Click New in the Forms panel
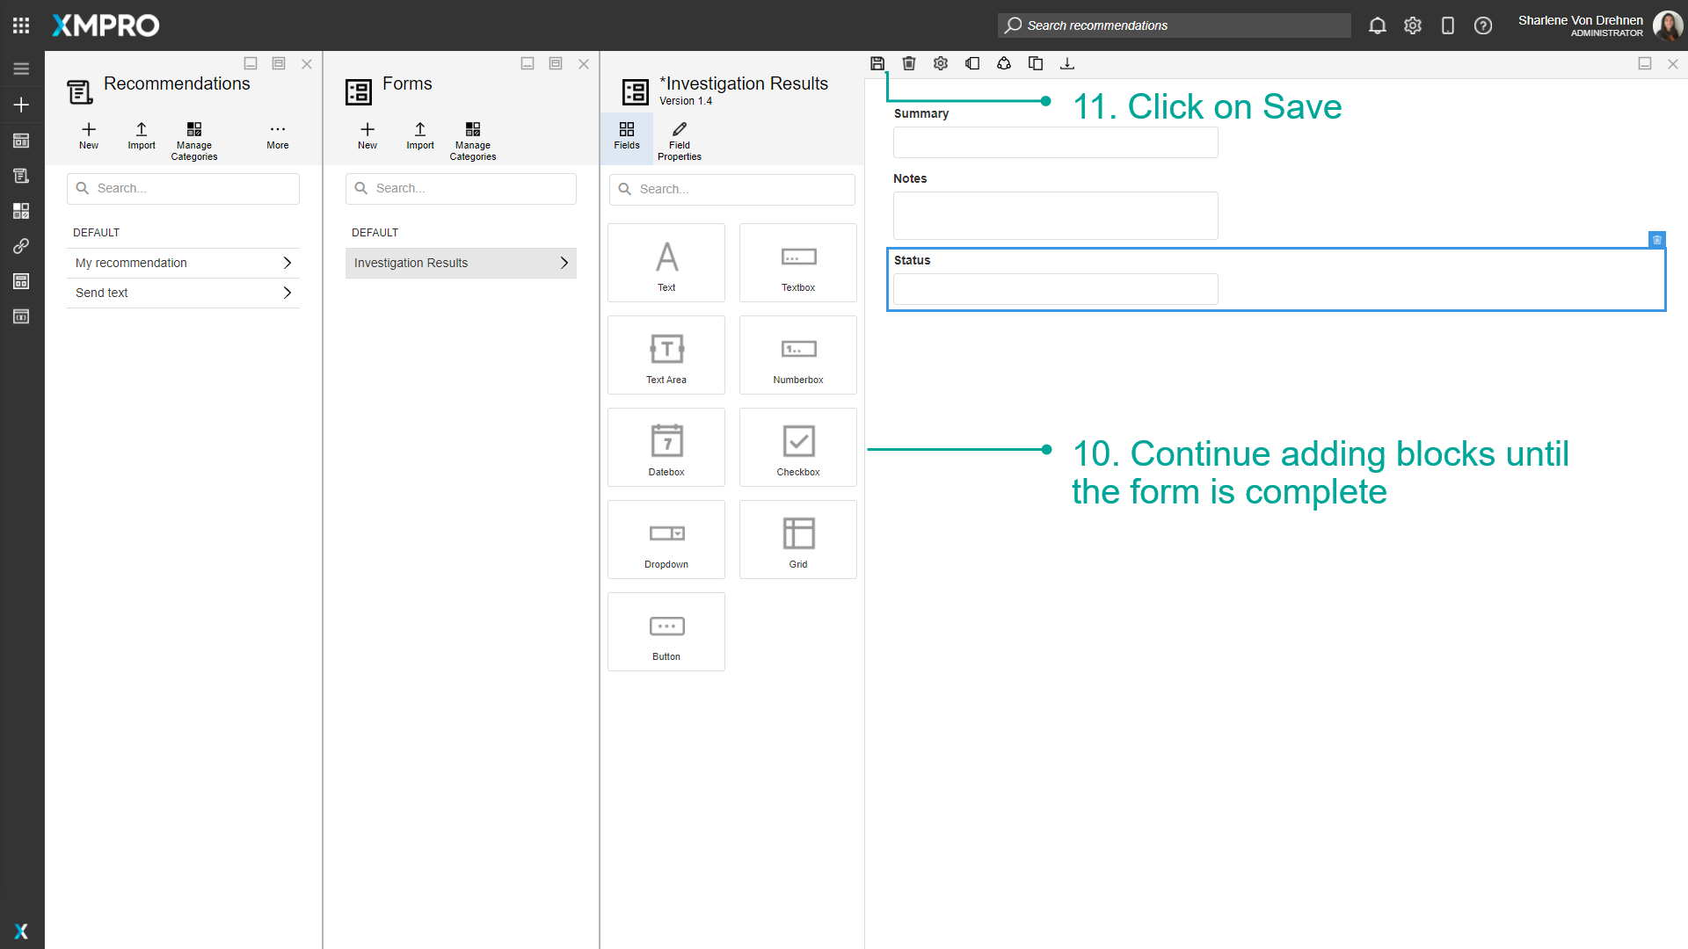Viewport: 1688px width, 949px height. click(x=367, y=136)
